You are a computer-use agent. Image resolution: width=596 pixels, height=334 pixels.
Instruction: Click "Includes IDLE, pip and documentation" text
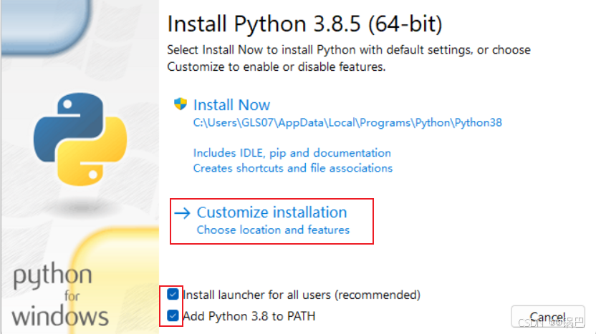point(292,153)
